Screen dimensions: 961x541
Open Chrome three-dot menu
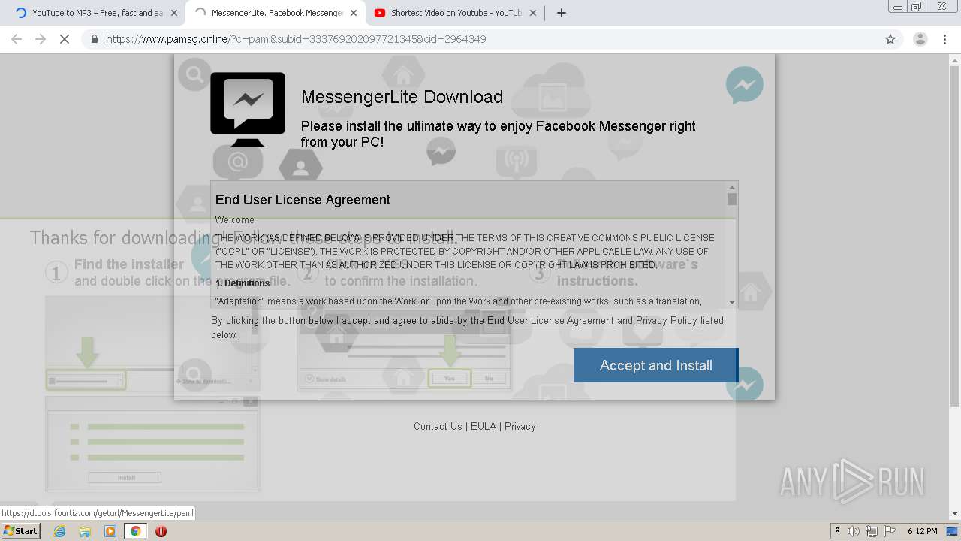944,39
